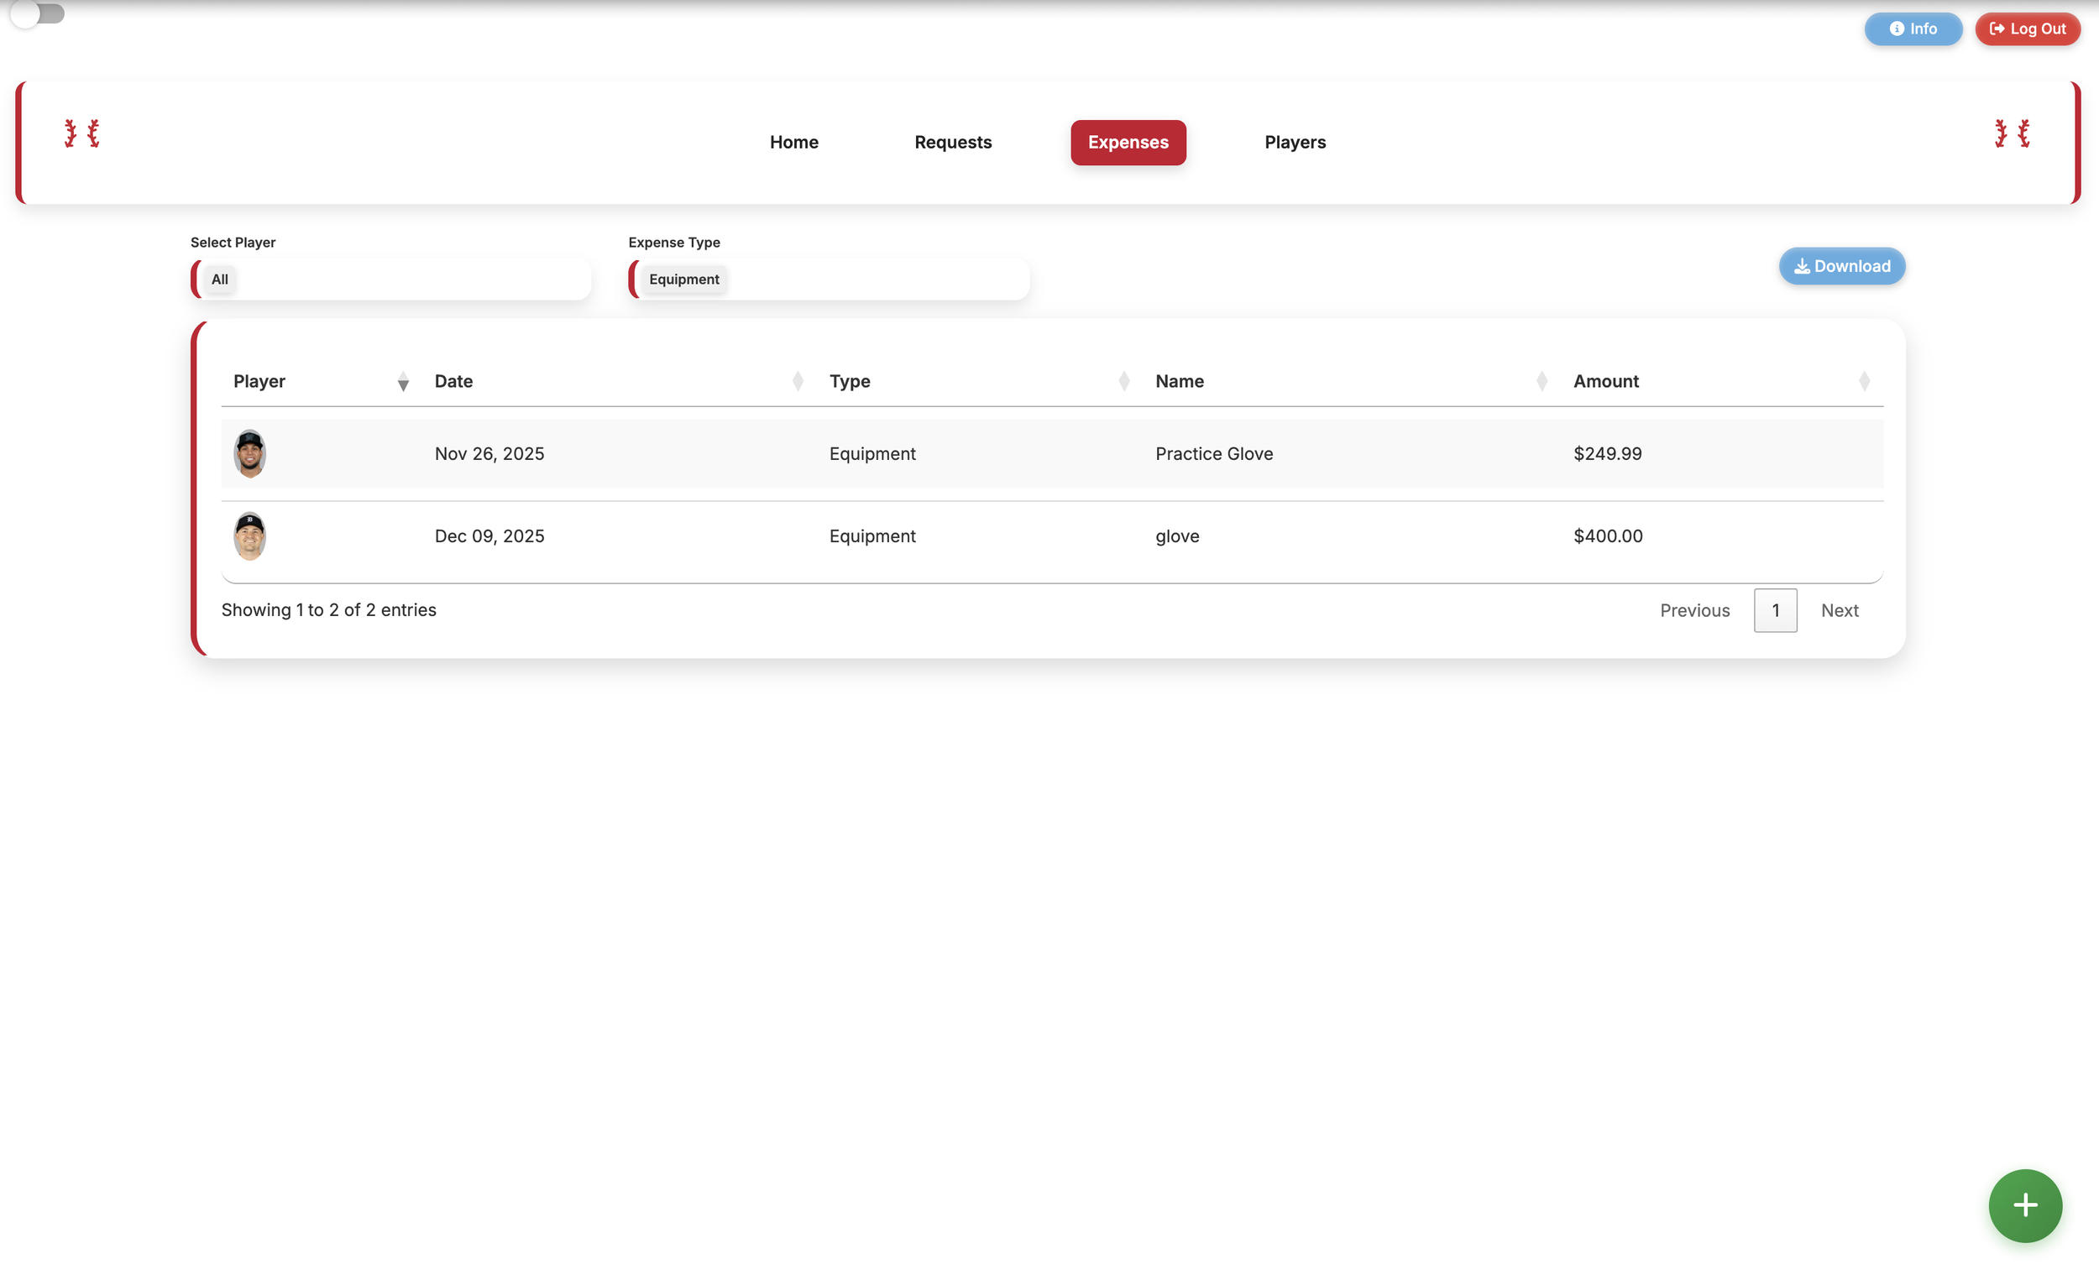The image size is (2099, 1280).
Task: Open the Requests tab
Action: click(952, 142)
